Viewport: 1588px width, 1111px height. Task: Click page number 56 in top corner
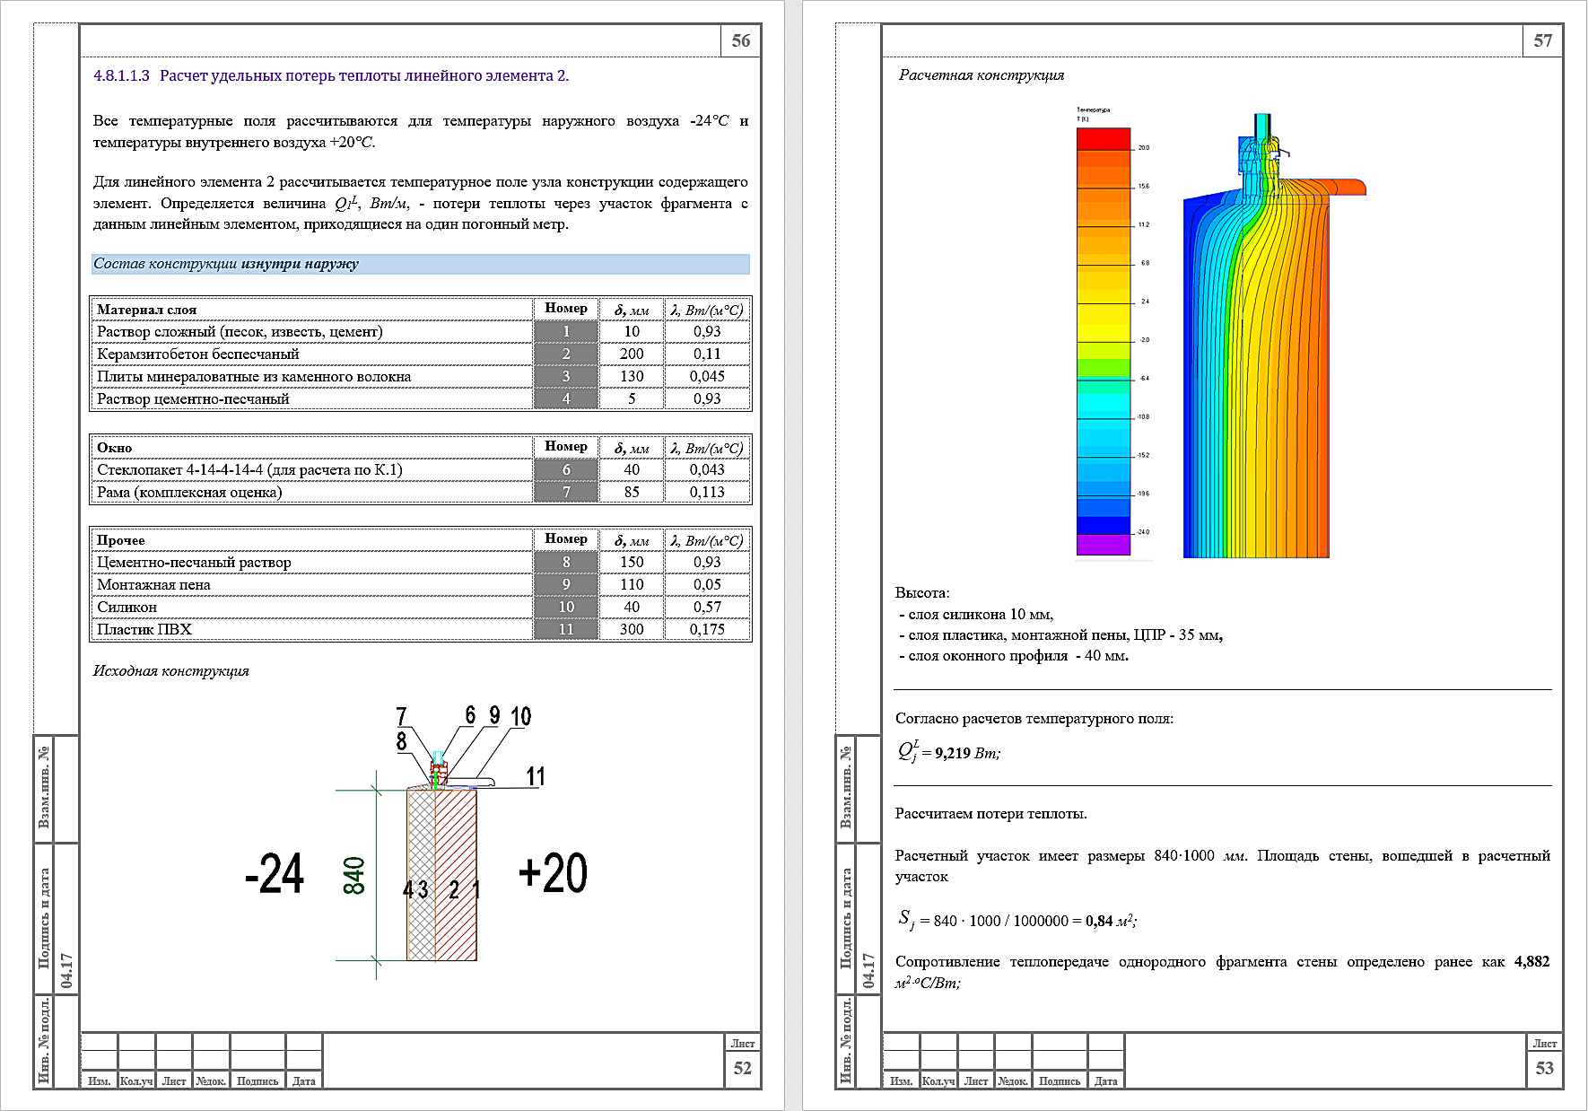point(740,41)
